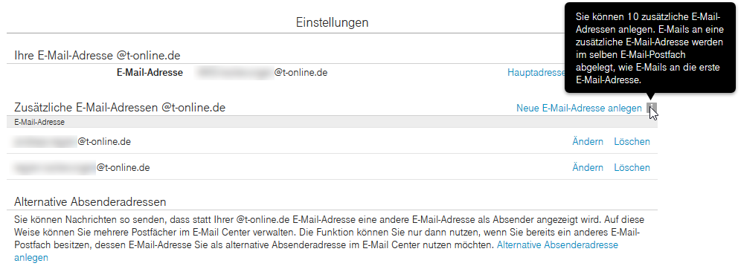
Task: Select the second additional @t-online.de address row
Action: pos(333,167)
